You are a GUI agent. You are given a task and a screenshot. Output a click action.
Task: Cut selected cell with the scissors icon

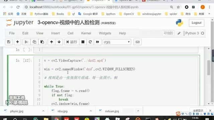pos(26,42)
